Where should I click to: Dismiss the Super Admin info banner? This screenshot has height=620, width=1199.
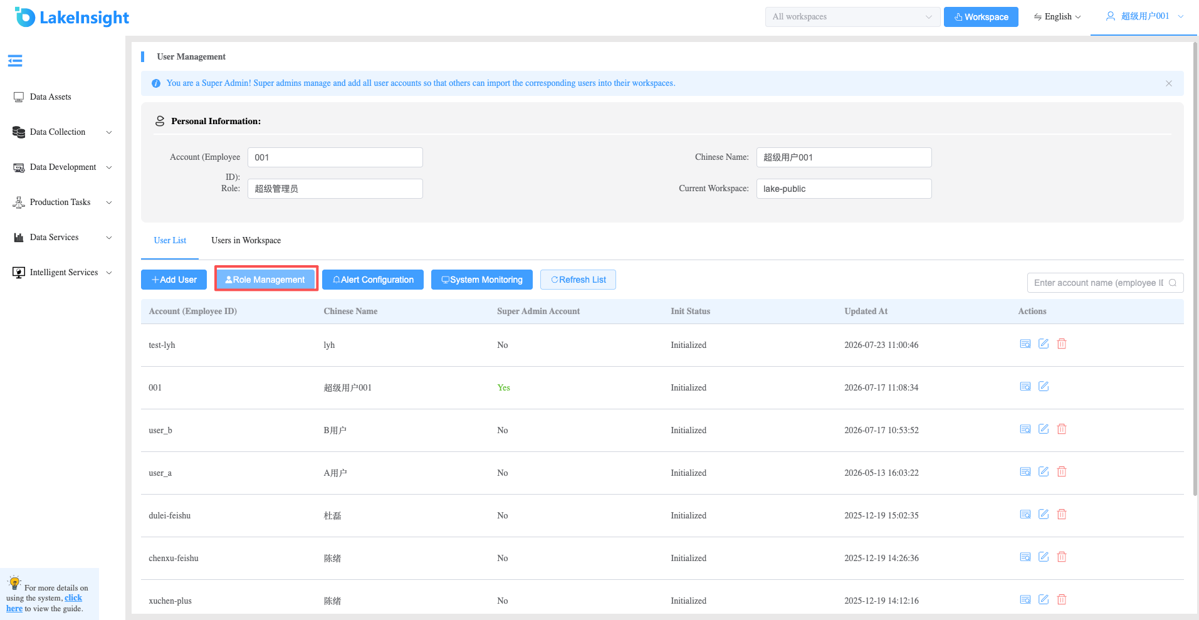click(1169, 83)
